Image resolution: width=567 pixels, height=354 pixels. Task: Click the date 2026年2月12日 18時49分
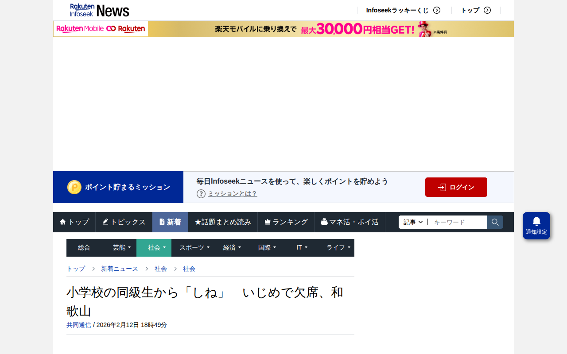(x=132, y=325)
